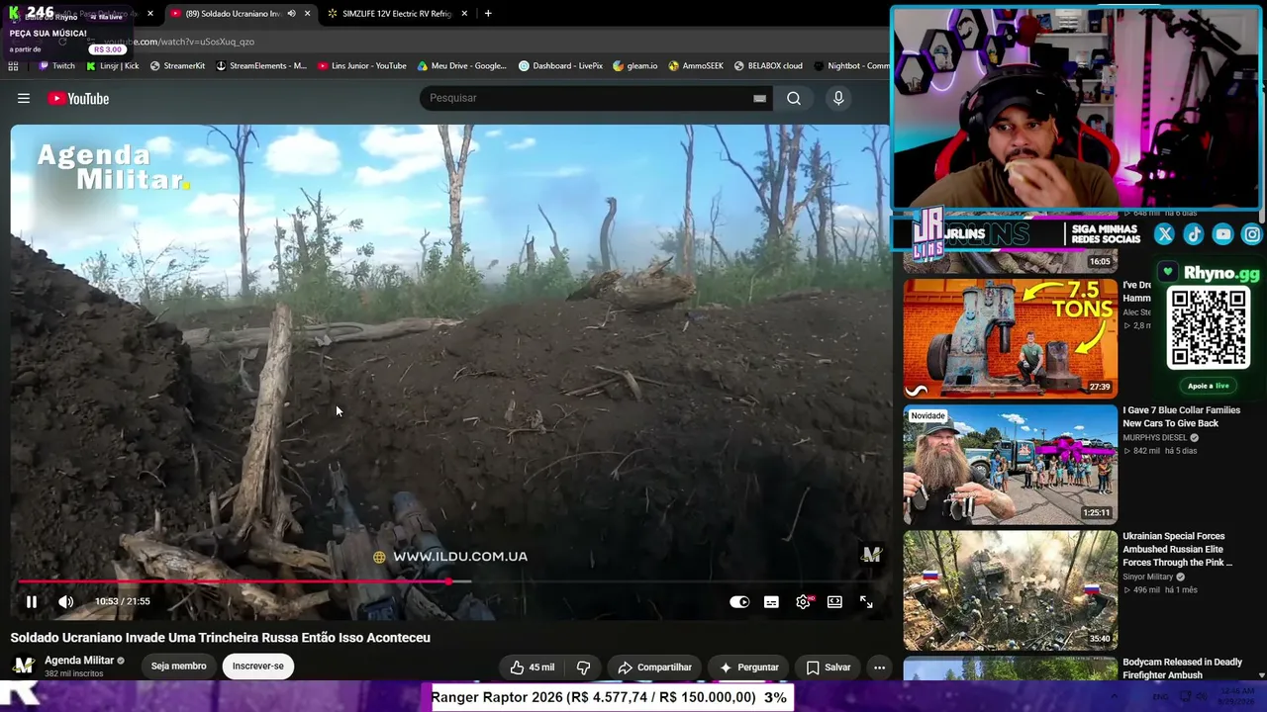Open the Sinyor Military channel link
This screenshot has width=1267, height=712.
coord(1148,577)
